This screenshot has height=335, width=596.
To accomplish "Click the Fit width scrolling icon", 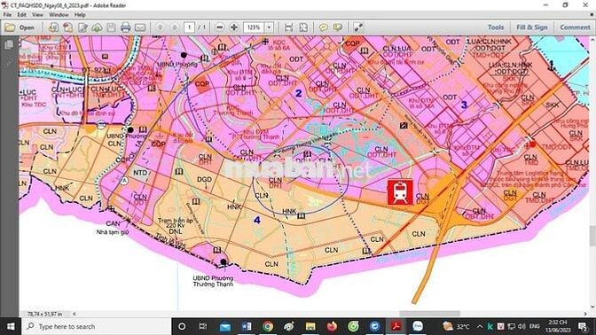I will [x=288, y=27].
